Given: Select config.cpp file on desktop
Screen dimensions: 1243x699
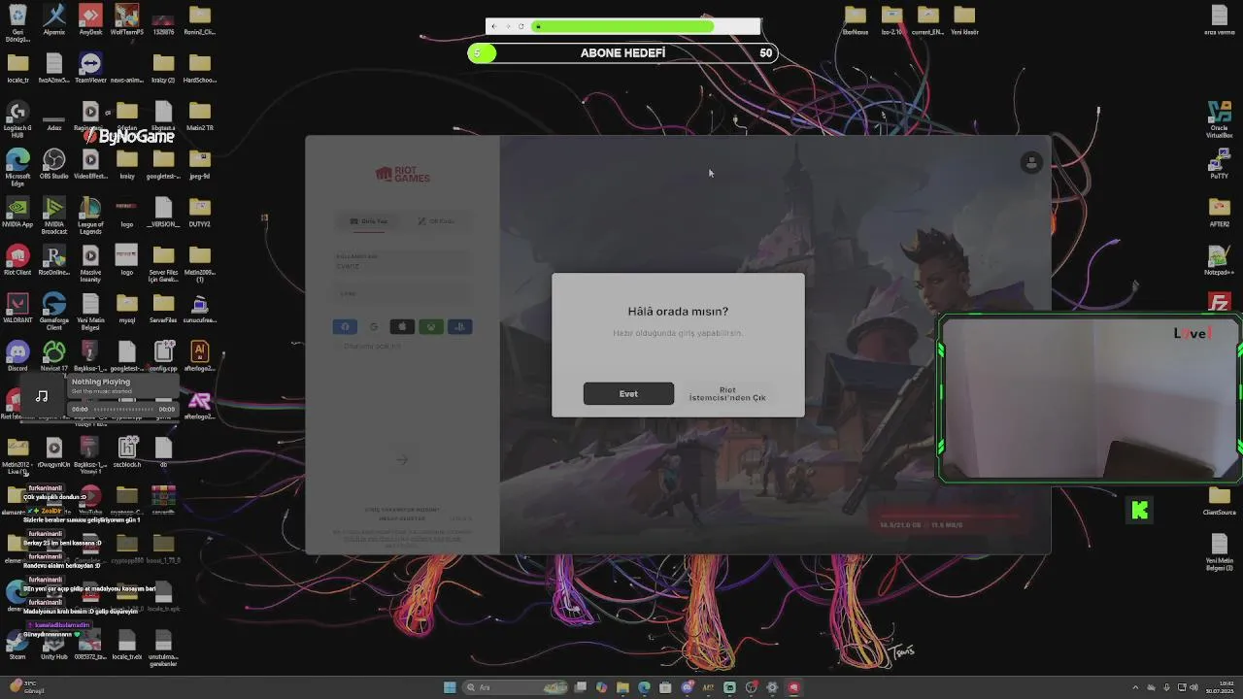Looking at the screenshot, I should point(163,356).
